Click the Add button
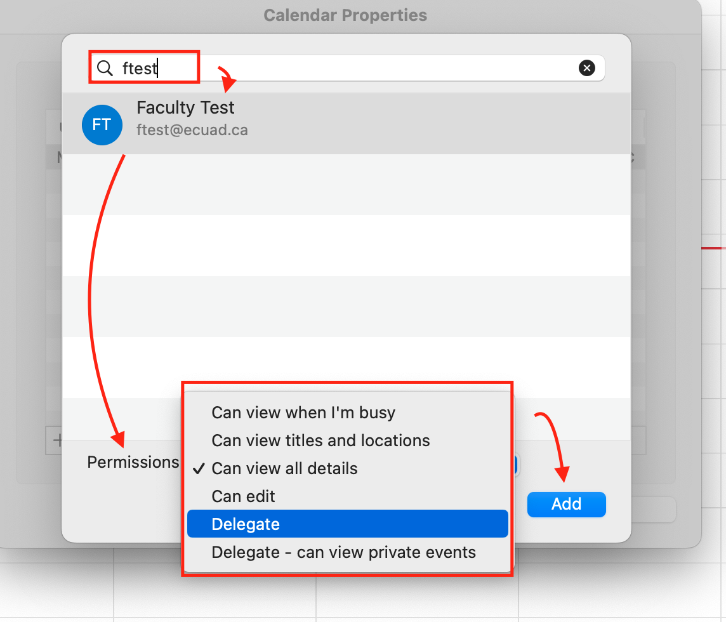726x622 pixels. click(x=566, y=504)
